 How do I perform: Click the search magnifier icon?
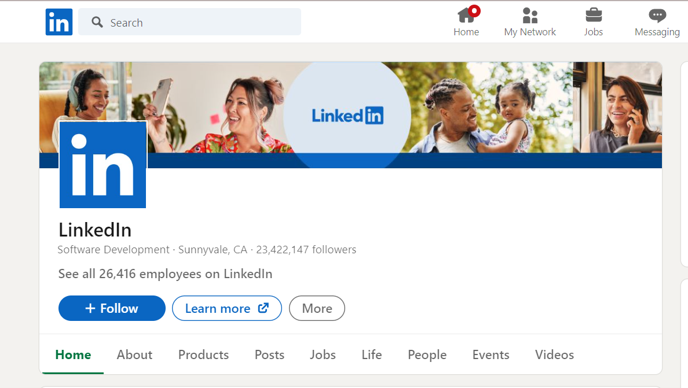[97, 22]
